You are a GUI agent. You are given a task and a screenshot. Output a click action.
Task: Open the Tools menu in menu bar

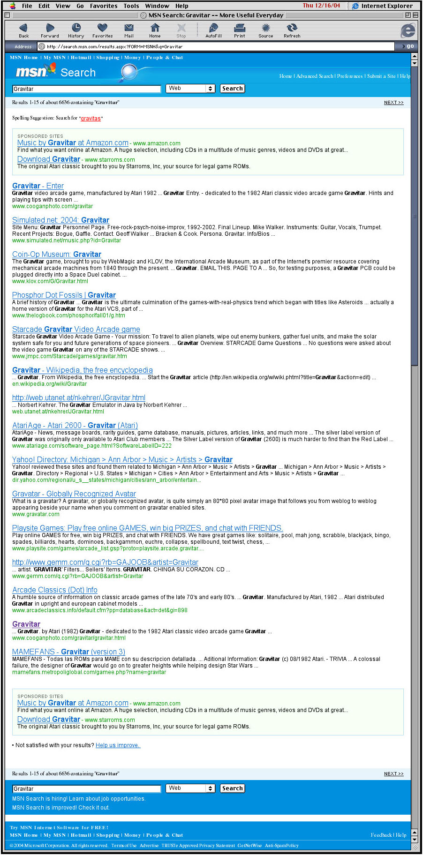coord(131,6)
